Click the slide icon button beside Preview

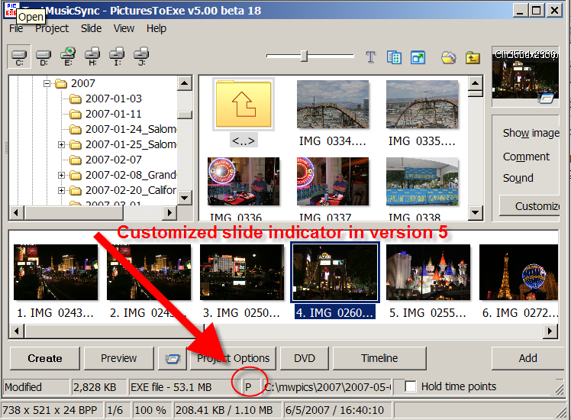tap(173, 359)
